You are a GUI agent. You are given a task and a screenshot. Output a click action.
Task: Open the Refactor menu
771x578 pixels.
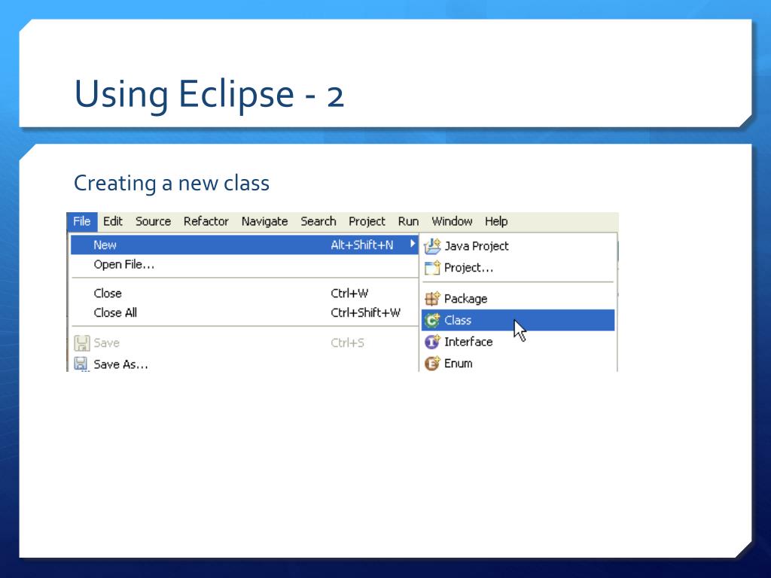(x=206, y=222)
